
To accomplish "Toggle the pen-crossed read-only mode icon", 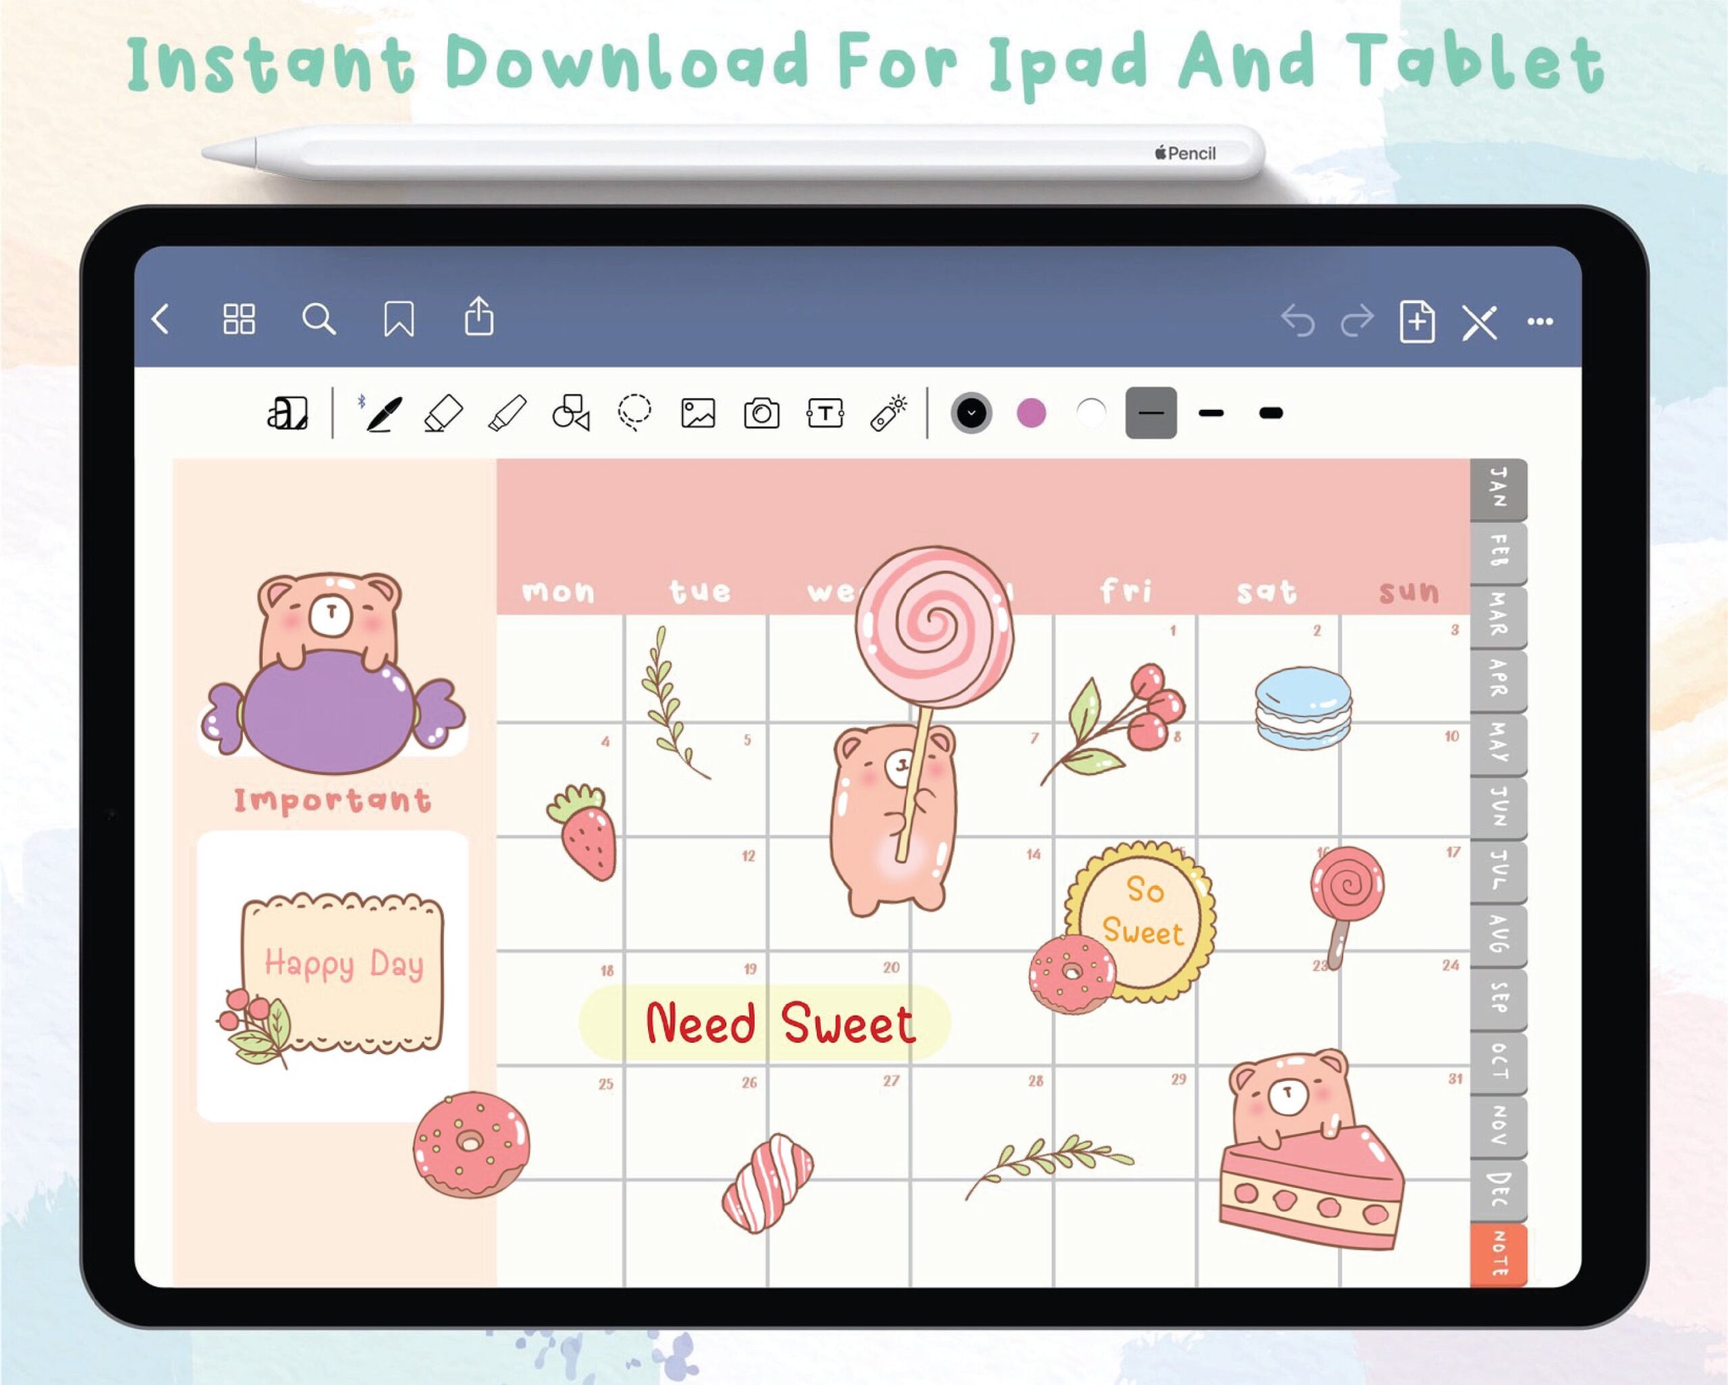I will 1480,322.
